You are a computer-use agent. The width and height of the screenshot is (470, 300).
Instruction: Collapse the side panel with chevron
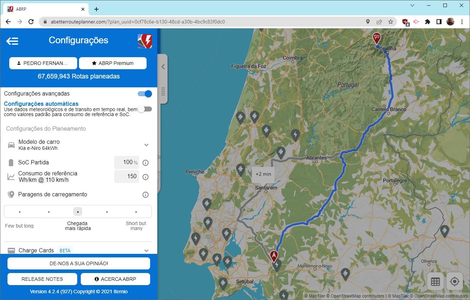pos(163,67)
